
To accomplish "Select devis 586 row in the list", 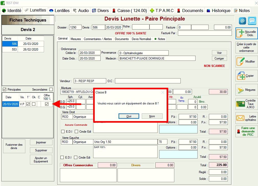I will pos(23,44).
